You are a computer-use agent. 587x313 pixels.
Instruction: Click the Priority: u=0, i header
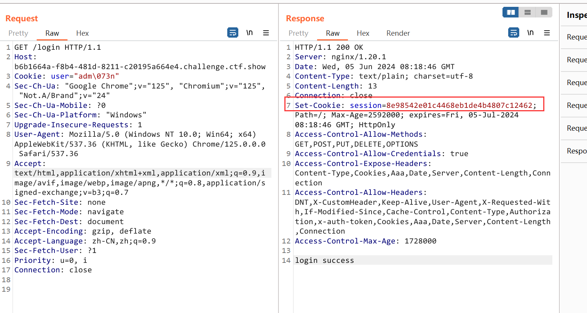point(51,261)
